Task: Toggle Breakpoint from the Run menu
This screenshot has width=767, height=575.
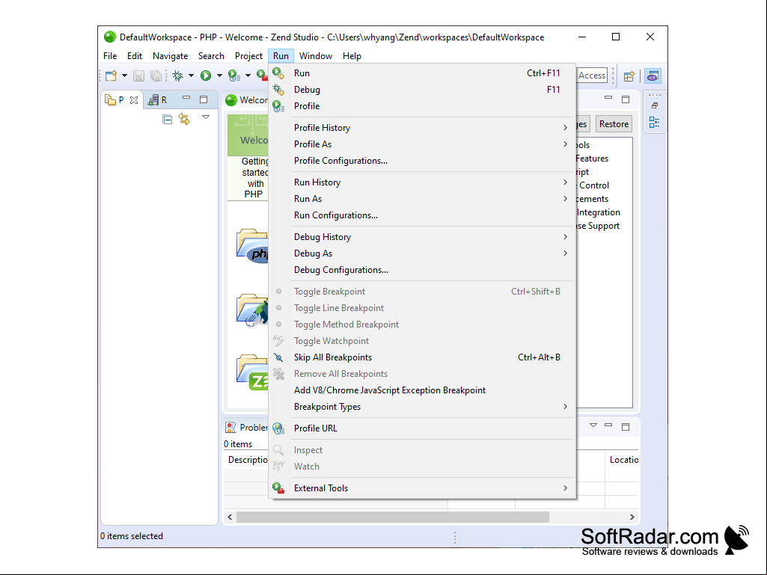Action: pyautogui.click(x=421, y=292)
